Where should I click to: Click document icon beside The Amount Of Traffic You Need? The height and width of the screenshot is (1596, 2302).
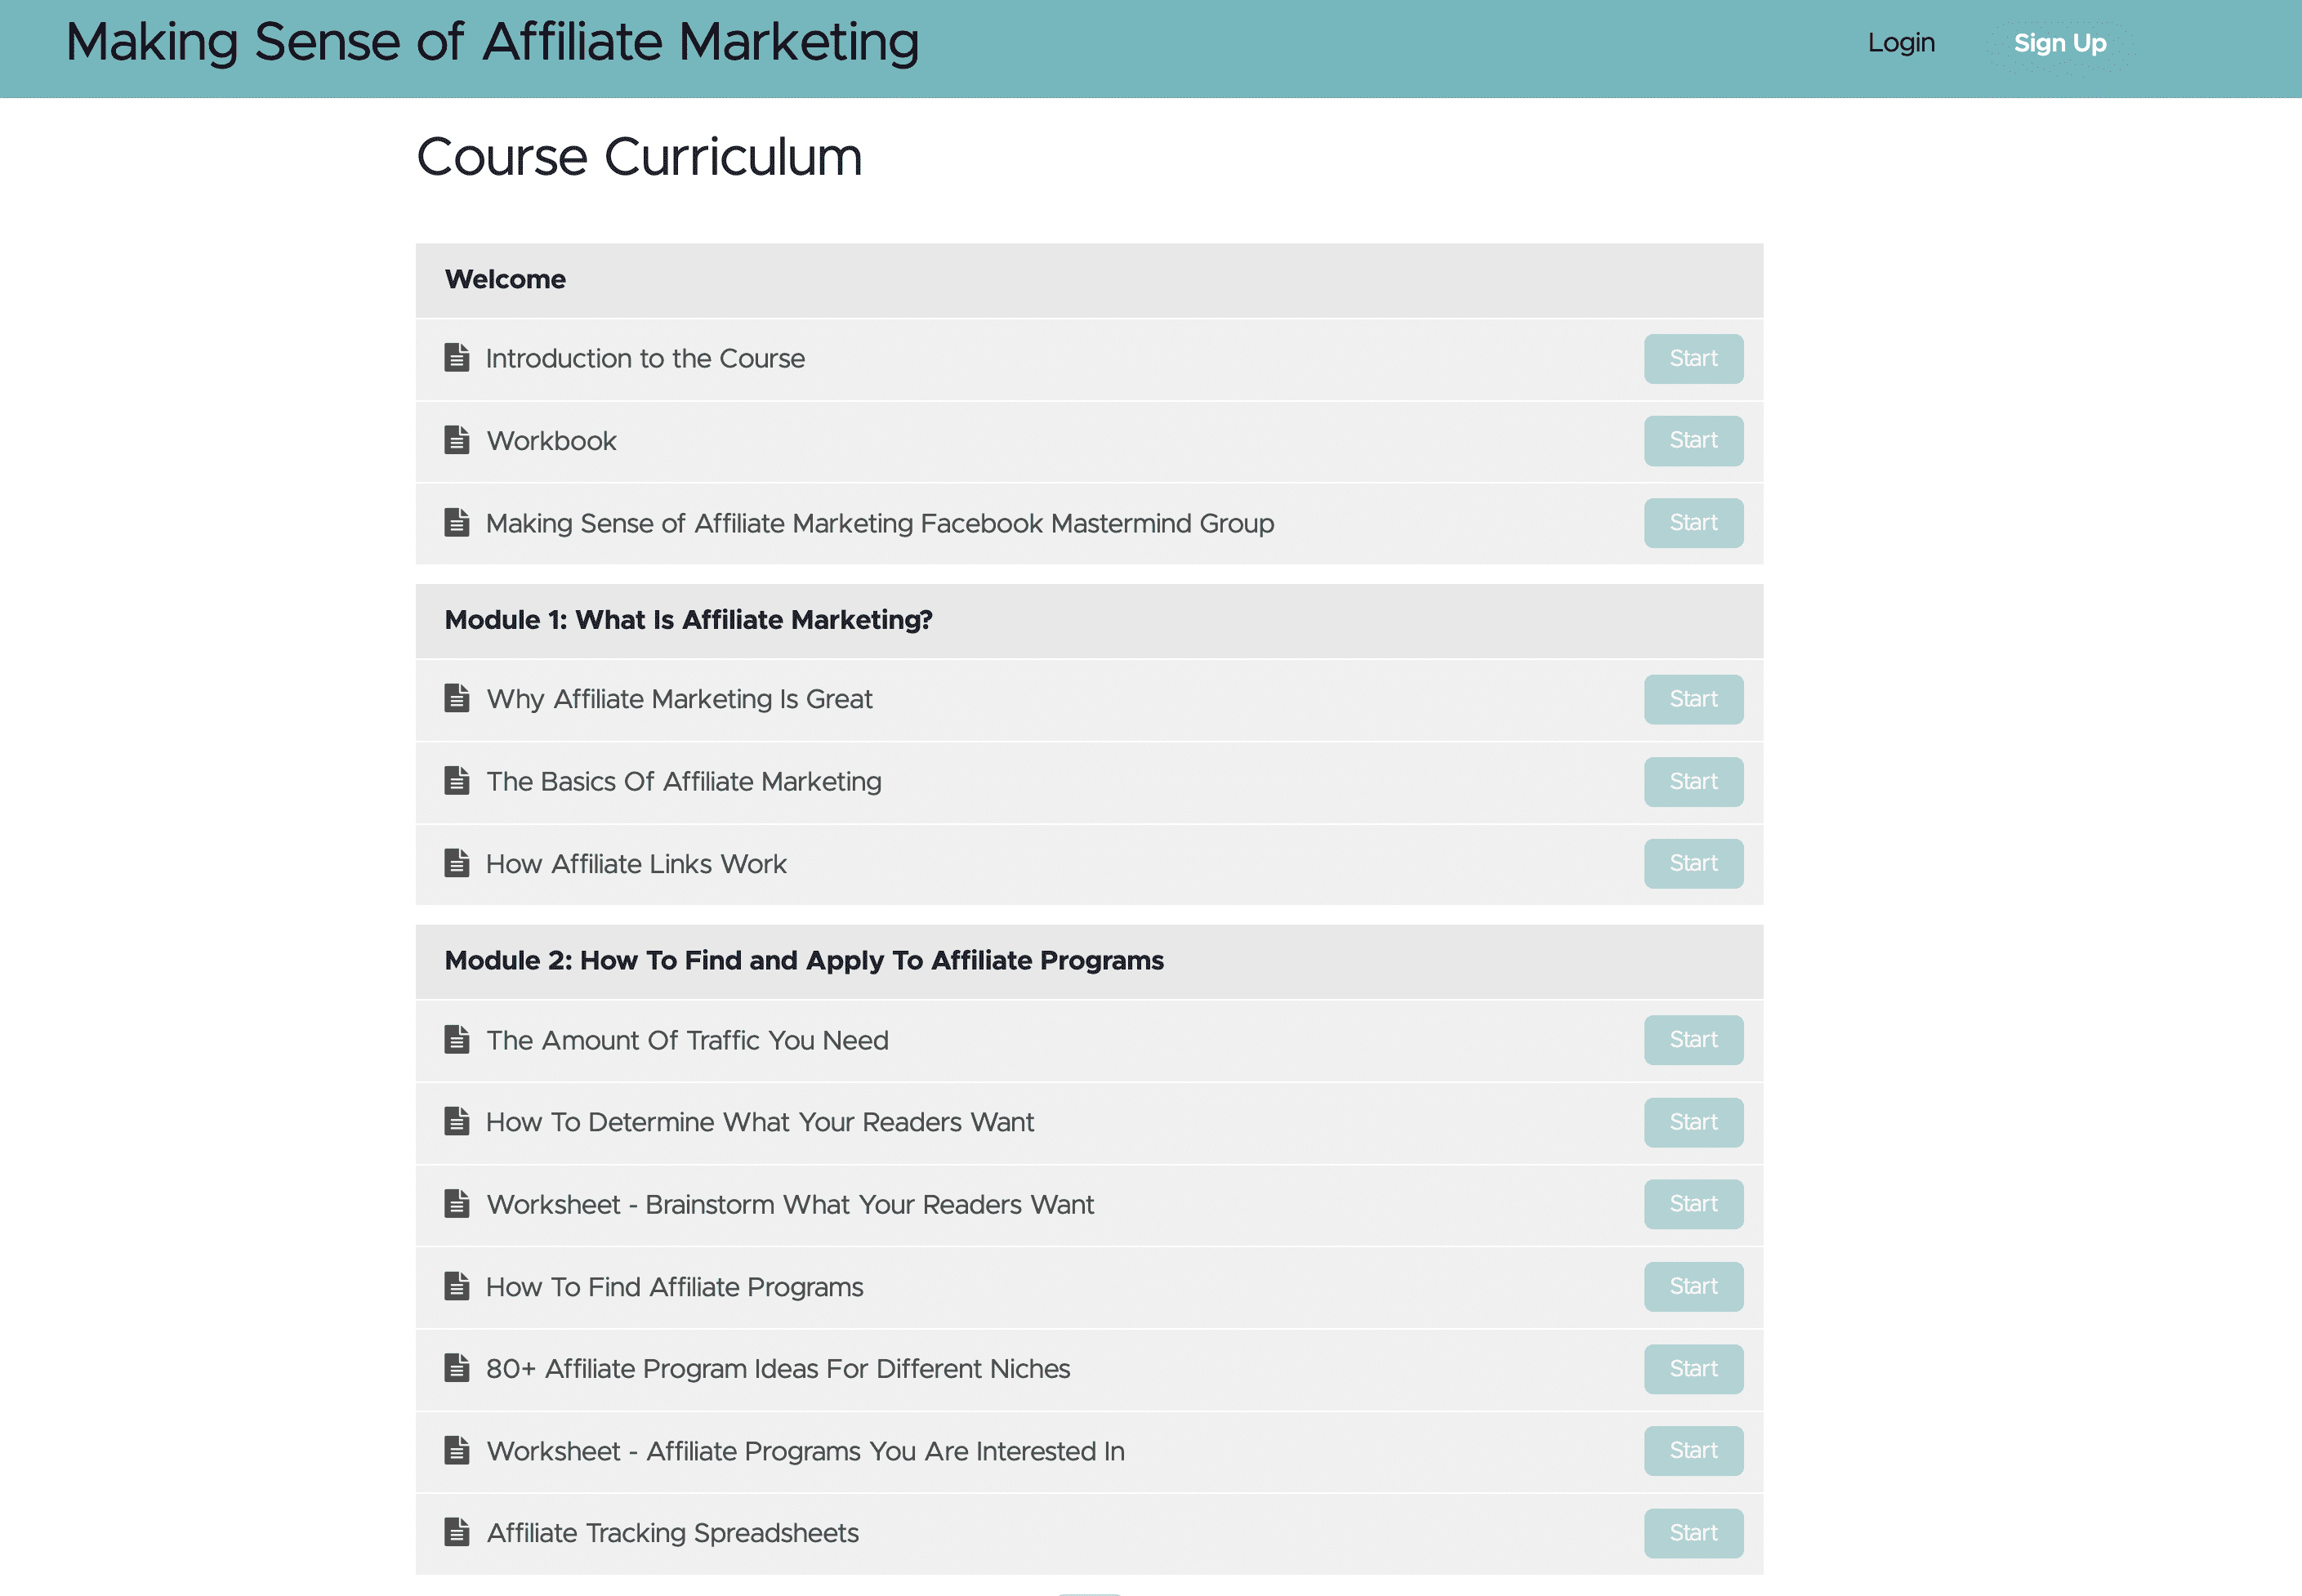457,1040
